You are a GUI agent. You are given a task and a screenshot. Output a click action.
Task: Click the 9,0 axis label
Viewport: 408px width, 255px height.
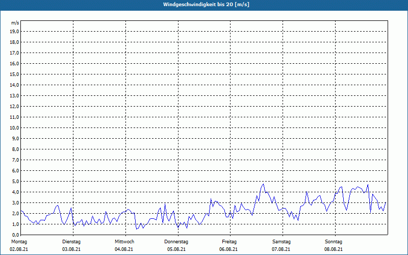click(16, 138)
